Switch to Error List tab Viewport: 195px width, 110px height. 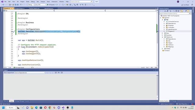tap(6, 101)
